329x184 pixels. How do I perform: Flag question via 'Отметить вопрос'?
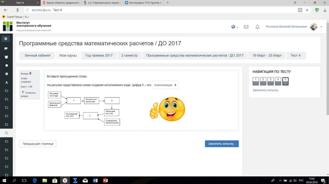[x=29, y=94]
